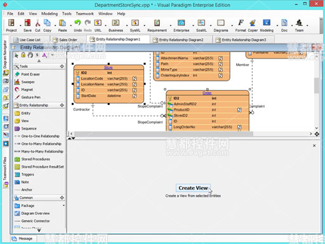Close the Create View panel

pos(314,146)
